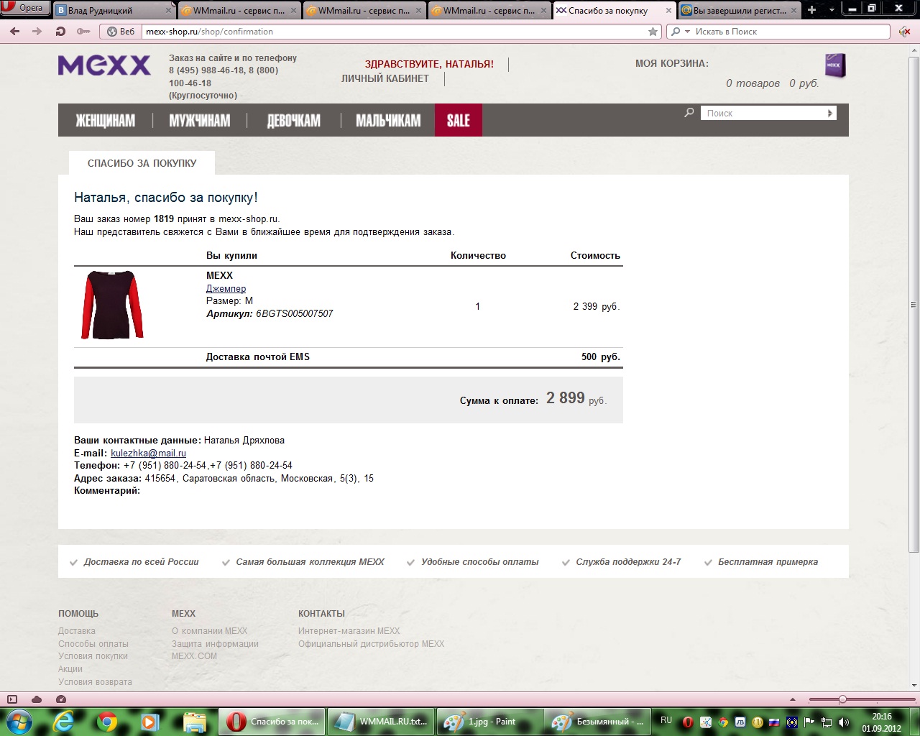Screen dimensions: 920x736
Task: Open the password wand key icon
Action: coord(83,32)
